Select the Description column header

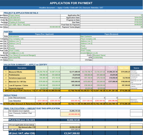coord(22,68)
